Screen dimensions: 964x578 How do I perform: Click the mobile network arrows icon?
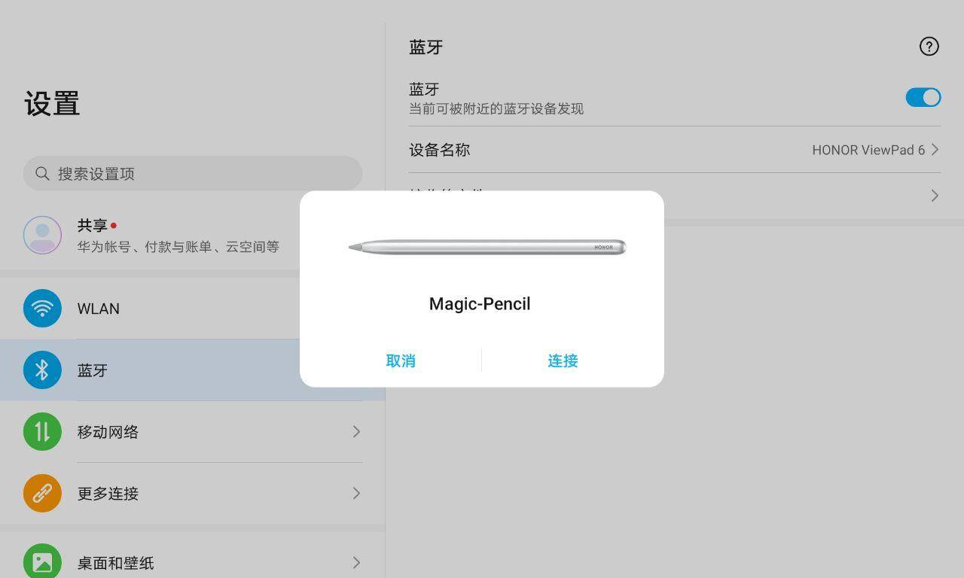click(42, 432)
